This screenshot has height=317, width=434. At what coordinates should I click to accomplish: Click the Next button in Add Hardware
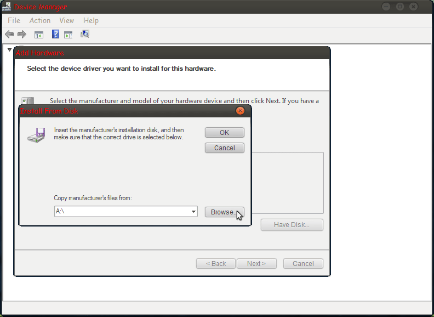(x=256, y=263)
